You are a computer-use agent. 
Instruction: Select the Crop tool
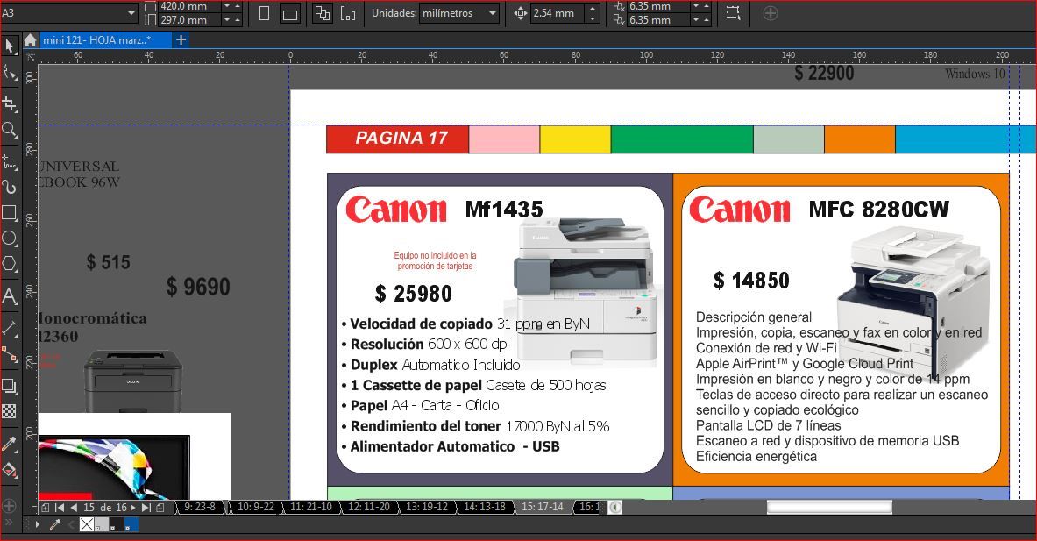(x=10, y=103)
